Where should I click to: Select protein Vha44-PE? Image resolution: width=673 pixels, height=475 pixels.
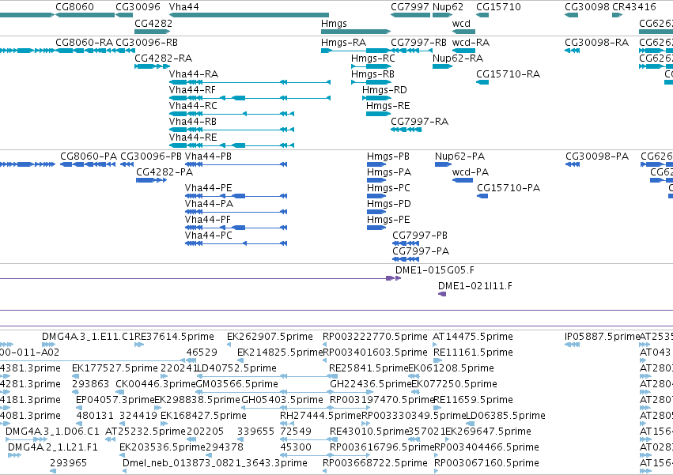pyautogui.click(x=208, y=188)
